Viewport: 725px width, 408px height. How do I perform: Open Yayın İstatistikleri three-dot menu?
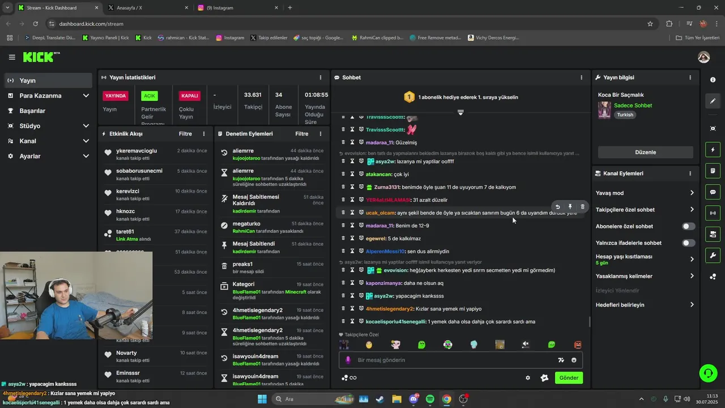point(321,78)
